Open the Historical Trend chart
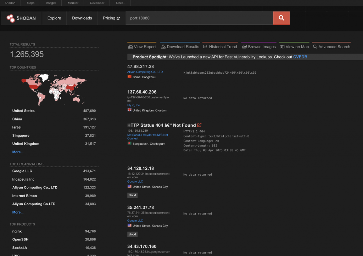Viewport: 363px width, 256px height. coord(220,46)
